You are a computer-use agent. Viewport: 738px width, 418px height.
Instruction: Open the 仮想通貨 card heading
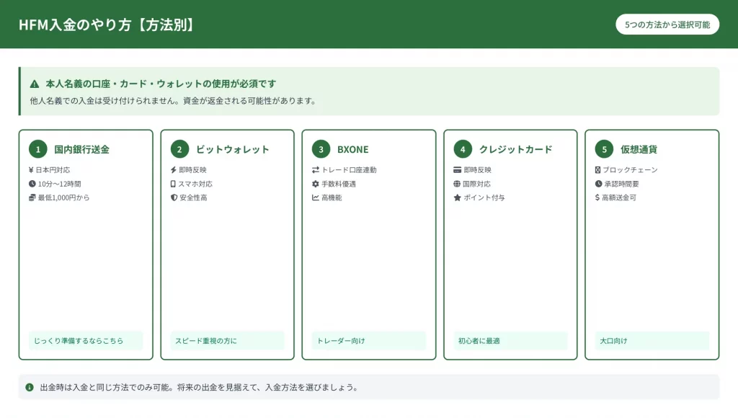(639, 149)
